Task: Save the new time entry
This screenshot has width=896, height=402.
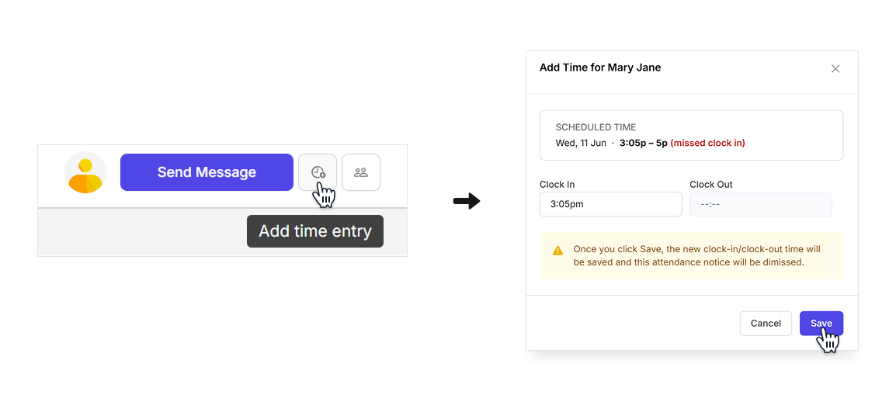Action: point(821,324)
